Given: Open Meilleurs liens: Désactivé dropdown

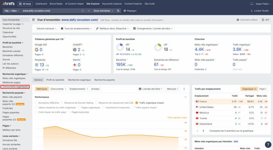Looking at the screenshot, I should [112, 29].
